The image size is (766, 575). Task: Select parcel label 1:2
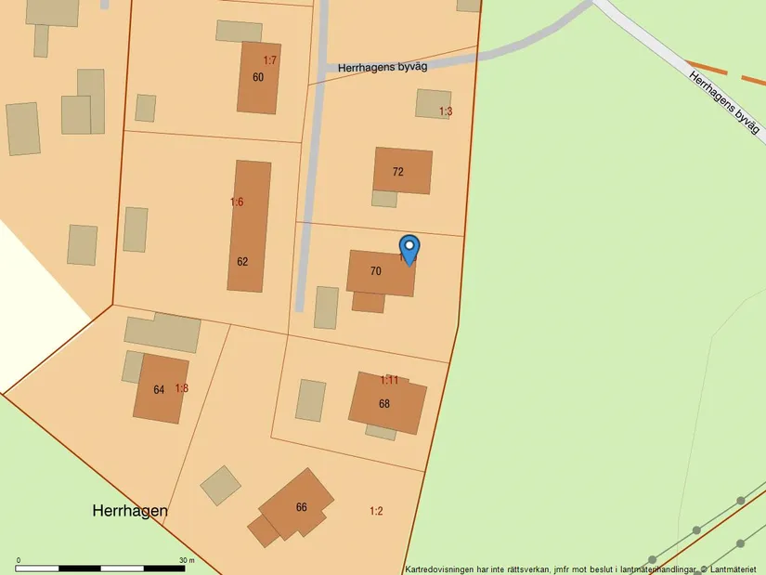(x=376, y=511)
